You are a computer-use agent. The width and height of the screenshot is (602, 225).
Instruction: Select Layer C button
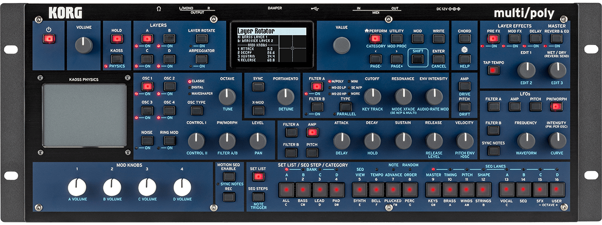(x=146, y=58)
